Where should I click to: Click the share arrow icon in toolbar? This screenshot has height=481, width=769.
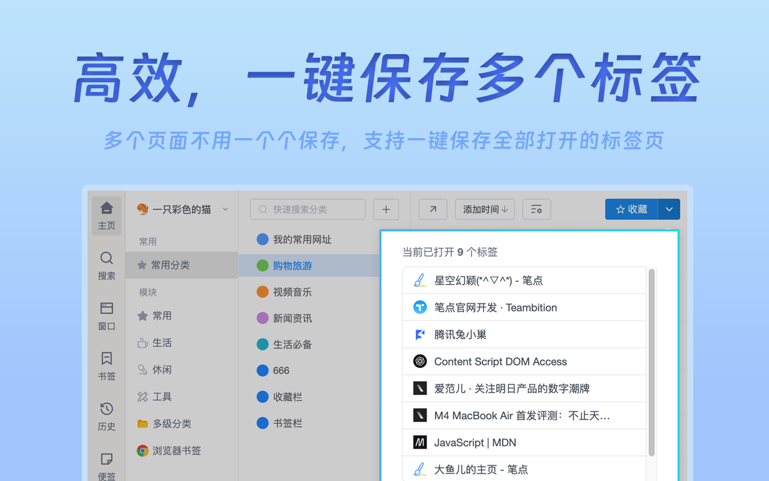coord(433,209)
